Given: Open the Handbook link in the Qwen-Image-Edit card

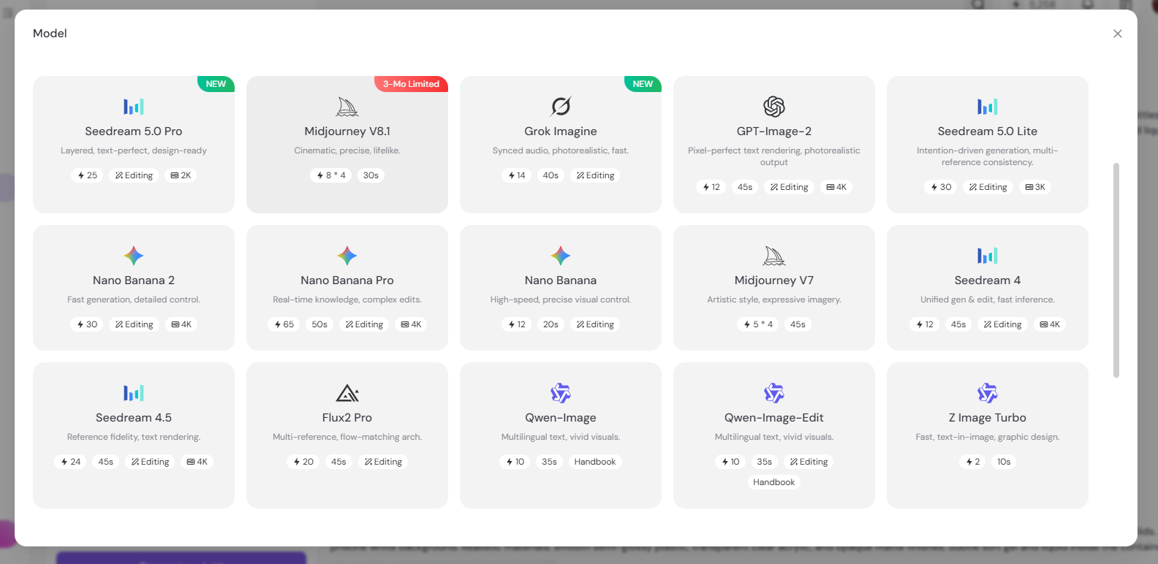Looking at the screenshot, I should tap(774, 482).
